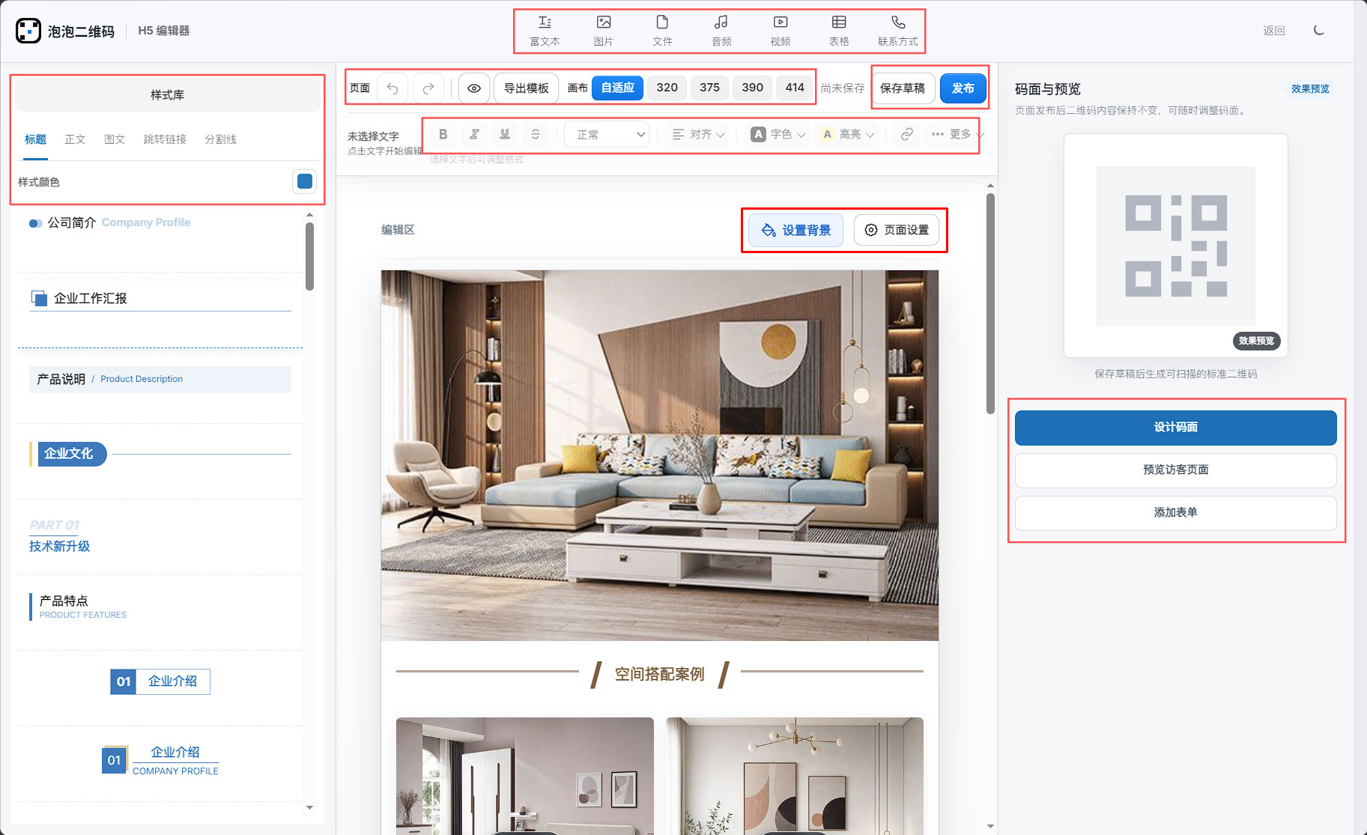This screenshot has width=1367, height=835.
Task: Insert a file using the 文件 icon
Action: coord(662,31)
